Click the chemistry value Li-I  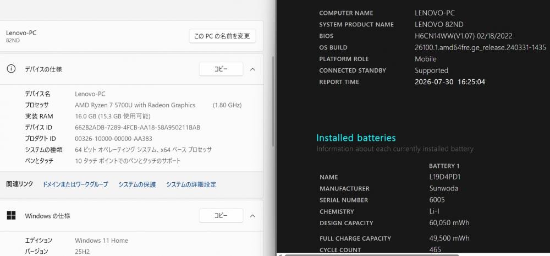[x=435, y=211]
